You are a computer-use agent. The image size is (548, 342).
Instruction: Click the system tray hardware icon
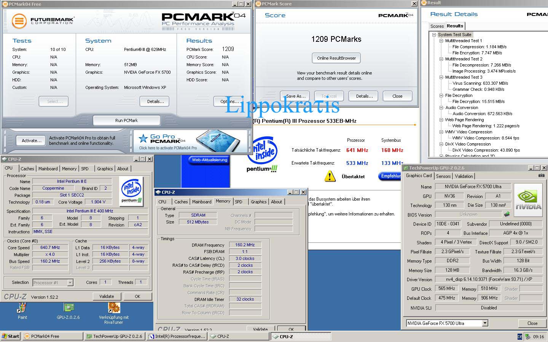pos(527,336)
